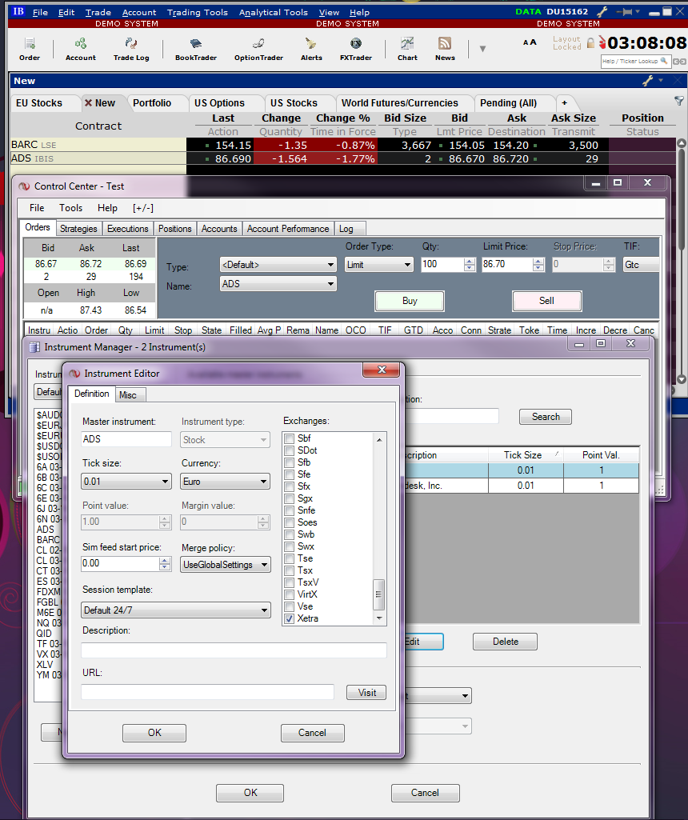The image size is (688, 820).
Task: Click the toolbar overflow down arrow
Action: (x=482, y=49)
